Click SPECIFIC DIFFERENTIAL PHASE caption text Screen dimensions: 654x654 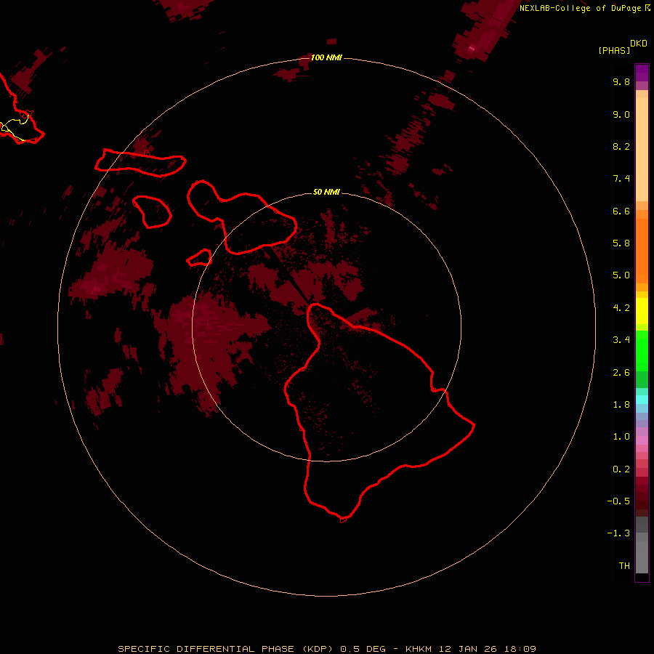(x=206, y=649)
